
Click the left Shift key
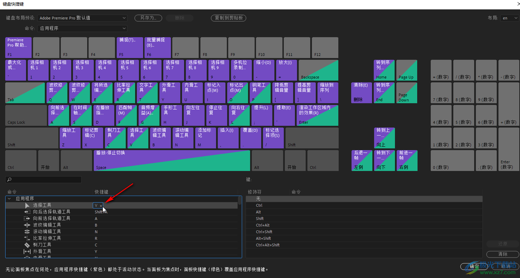click(x=32, y=138)
